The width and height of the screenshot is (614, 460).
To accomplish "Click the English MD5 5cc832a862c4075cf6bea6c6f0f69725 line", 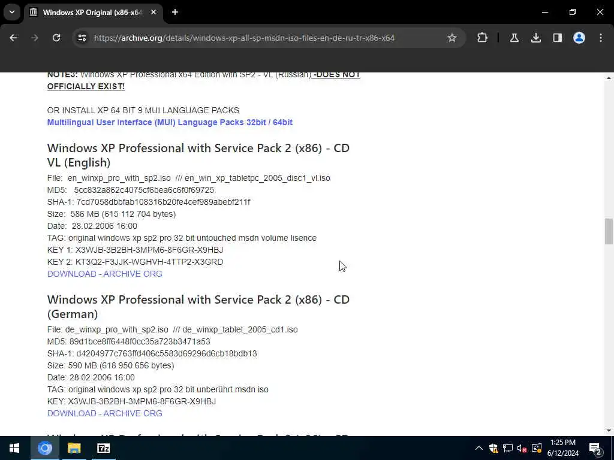I will [x=130, y=190].
